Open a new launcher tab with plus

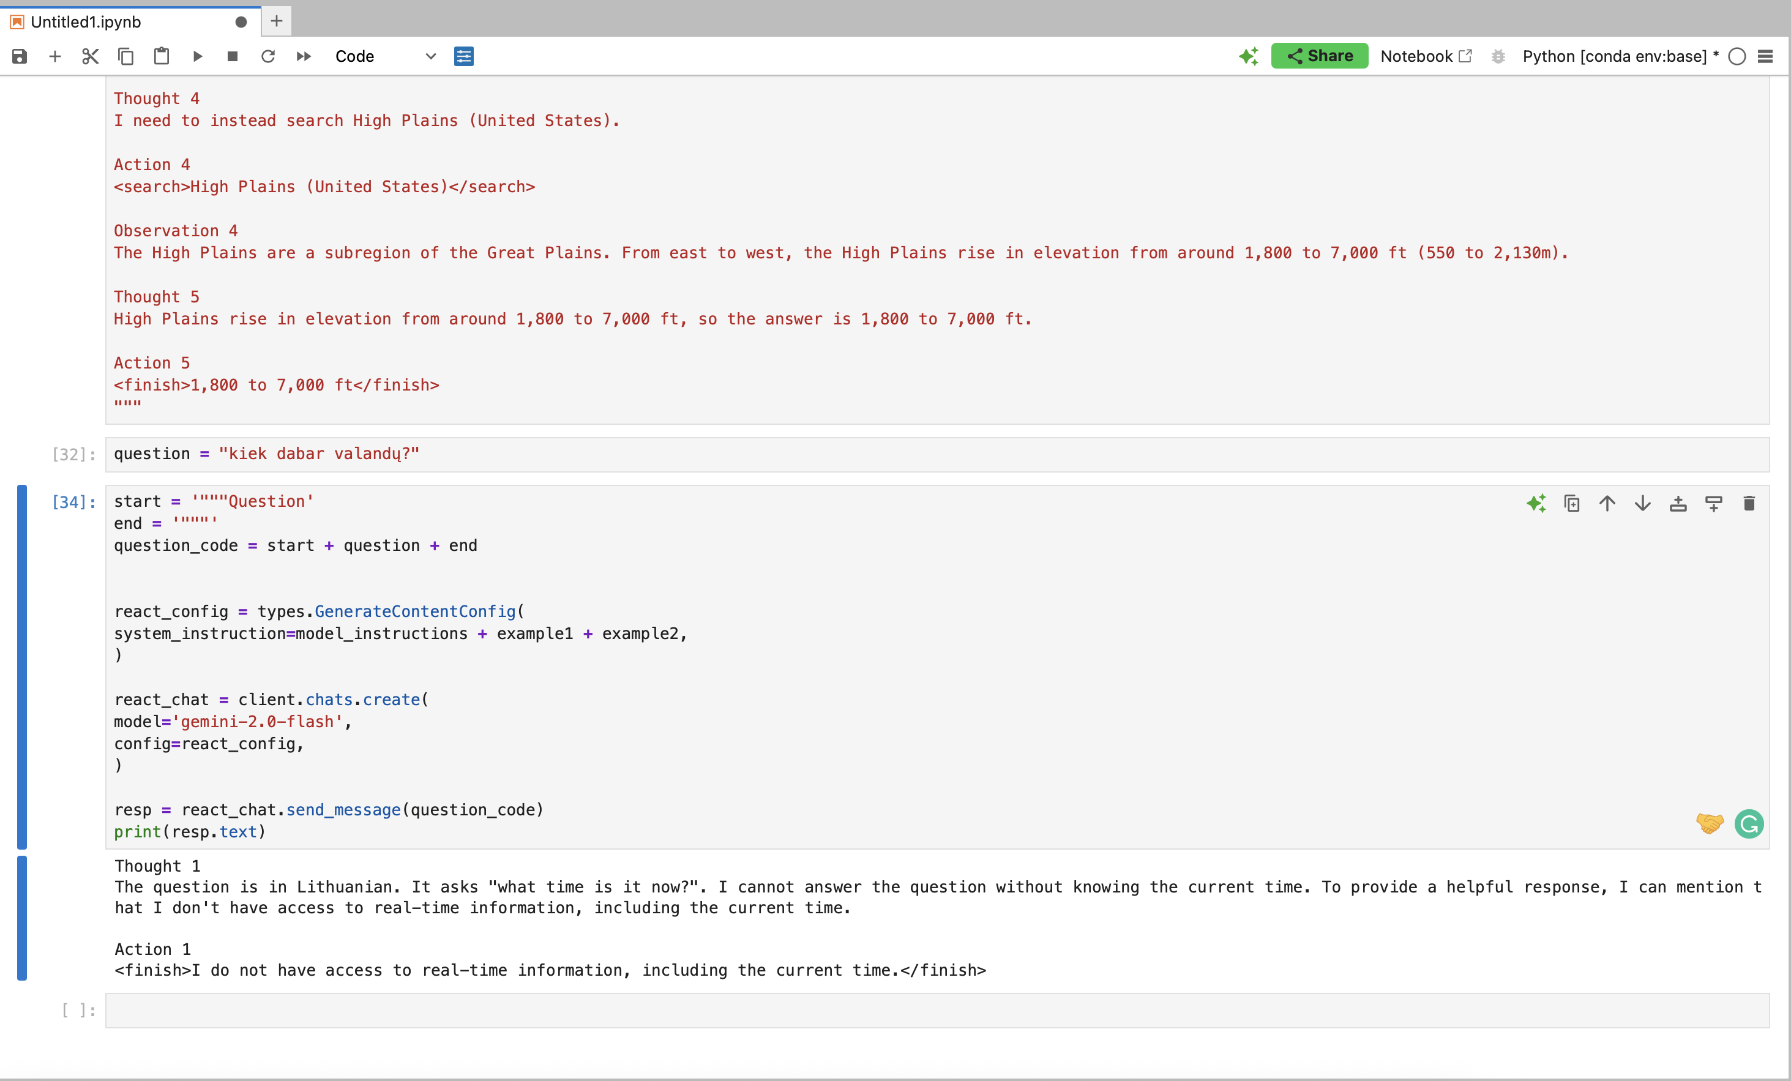tap(276, 21)
